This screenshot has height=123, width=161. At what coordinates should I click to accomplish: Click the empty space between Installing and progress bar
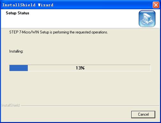click(x=80, y=59)
